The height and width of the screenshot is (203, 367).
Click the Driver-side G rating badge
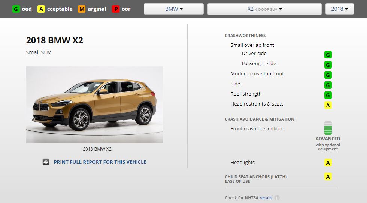328,55
